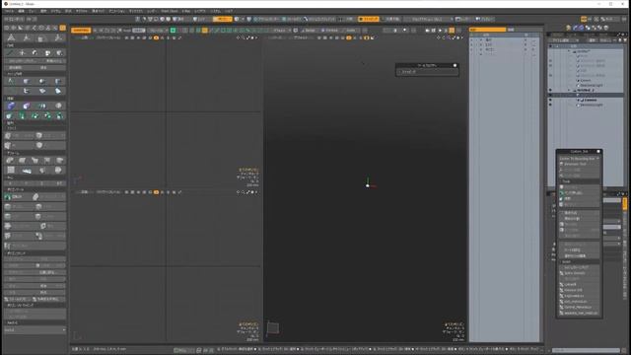Open the File menu in menu bar
The width and height of the screenshot is (631, 355).
point(9,11)
